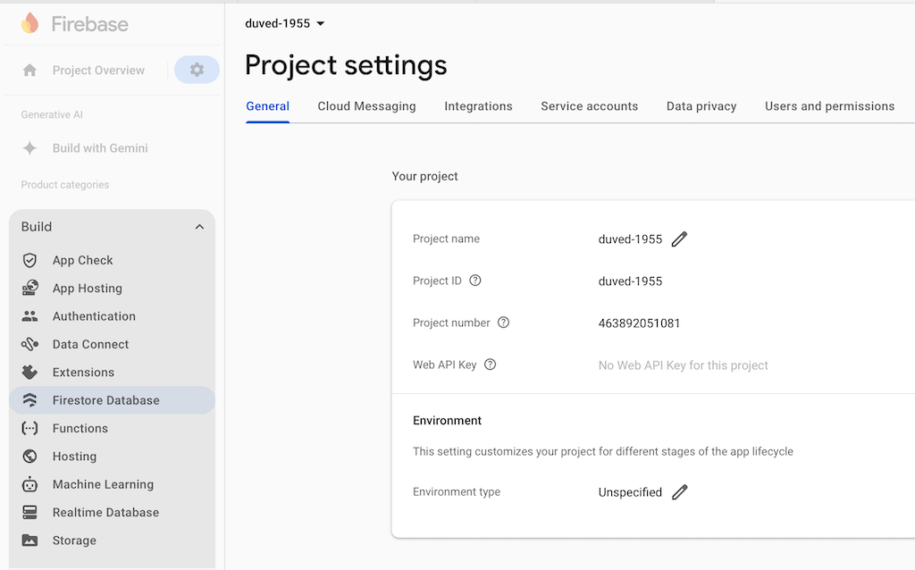Open the Integrations tab
The width and height of the screenshot is (915, 570).
(x=478, y=106)
